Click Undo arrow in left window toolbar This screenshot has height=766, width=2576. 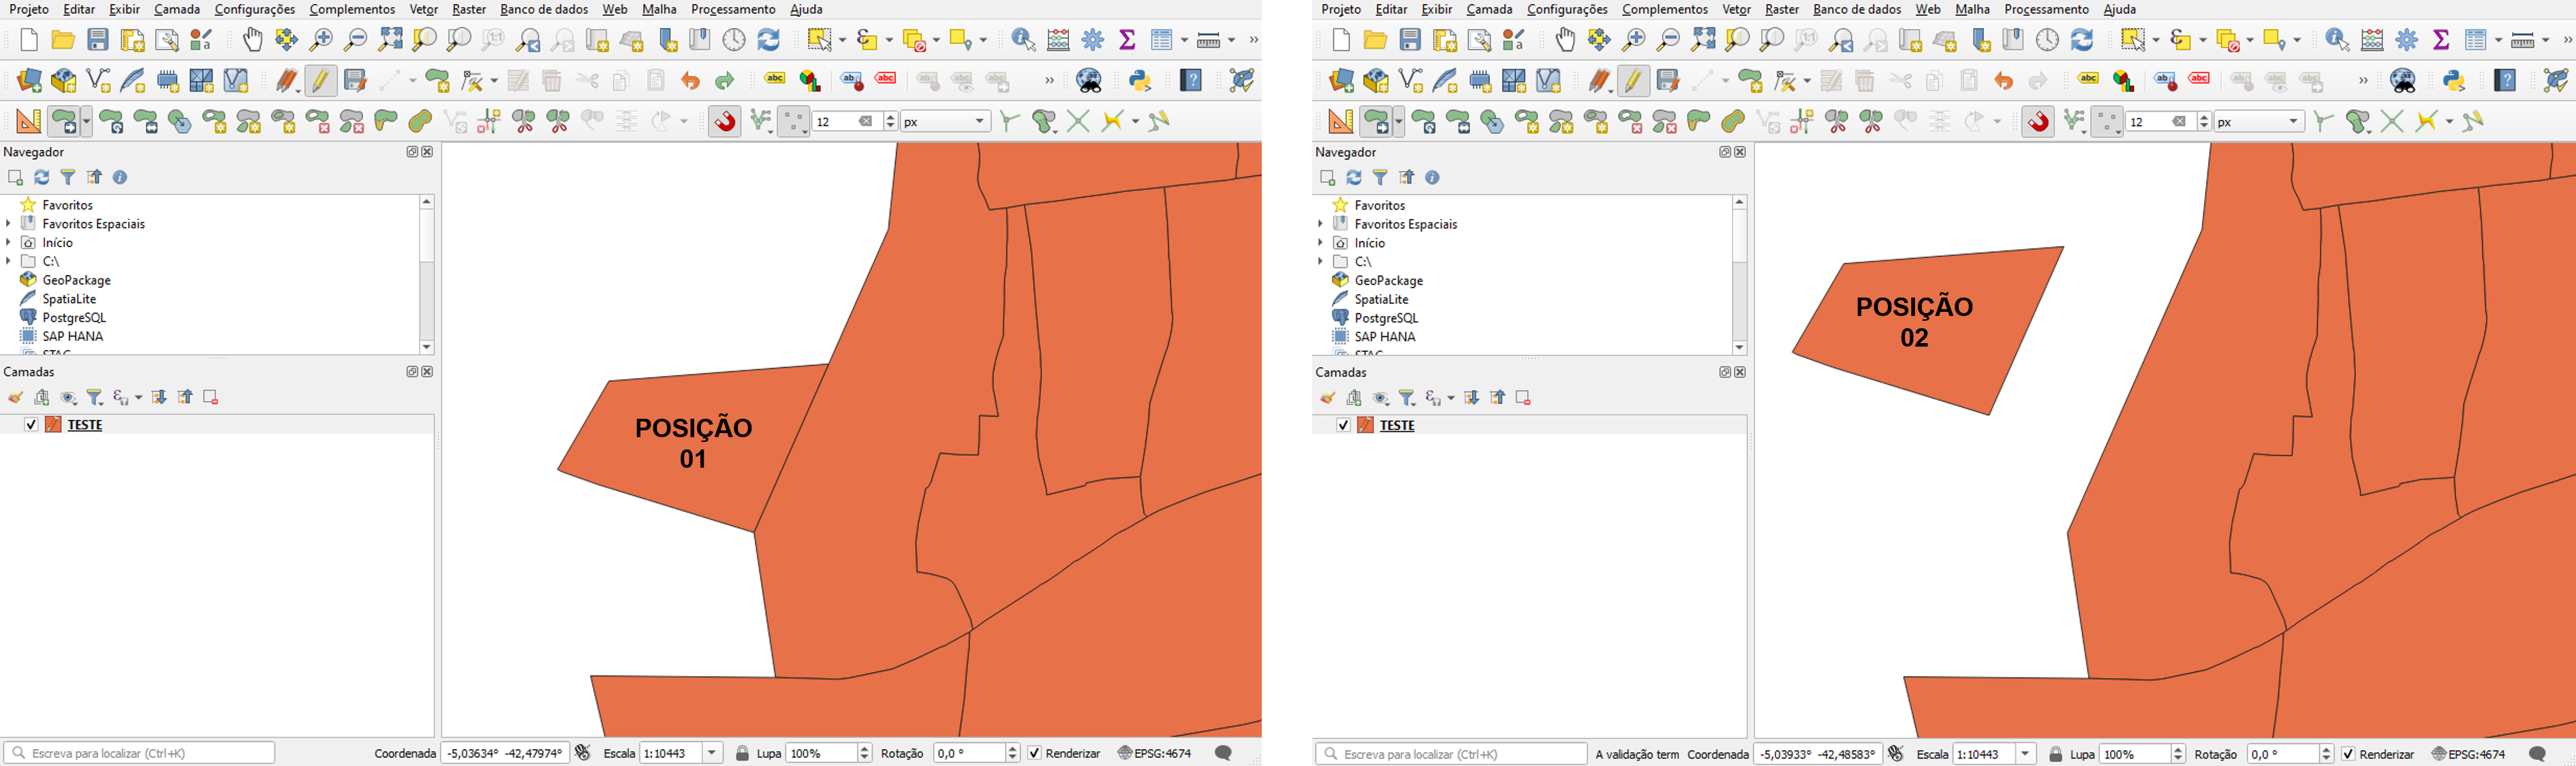click(690, 81)
